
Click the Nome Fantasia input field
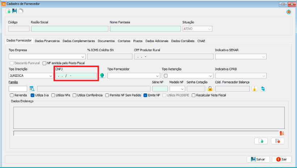145,29
